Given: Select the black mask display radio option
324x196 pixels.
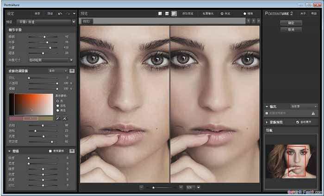Looking at the screenshot, I should (57, 110).
